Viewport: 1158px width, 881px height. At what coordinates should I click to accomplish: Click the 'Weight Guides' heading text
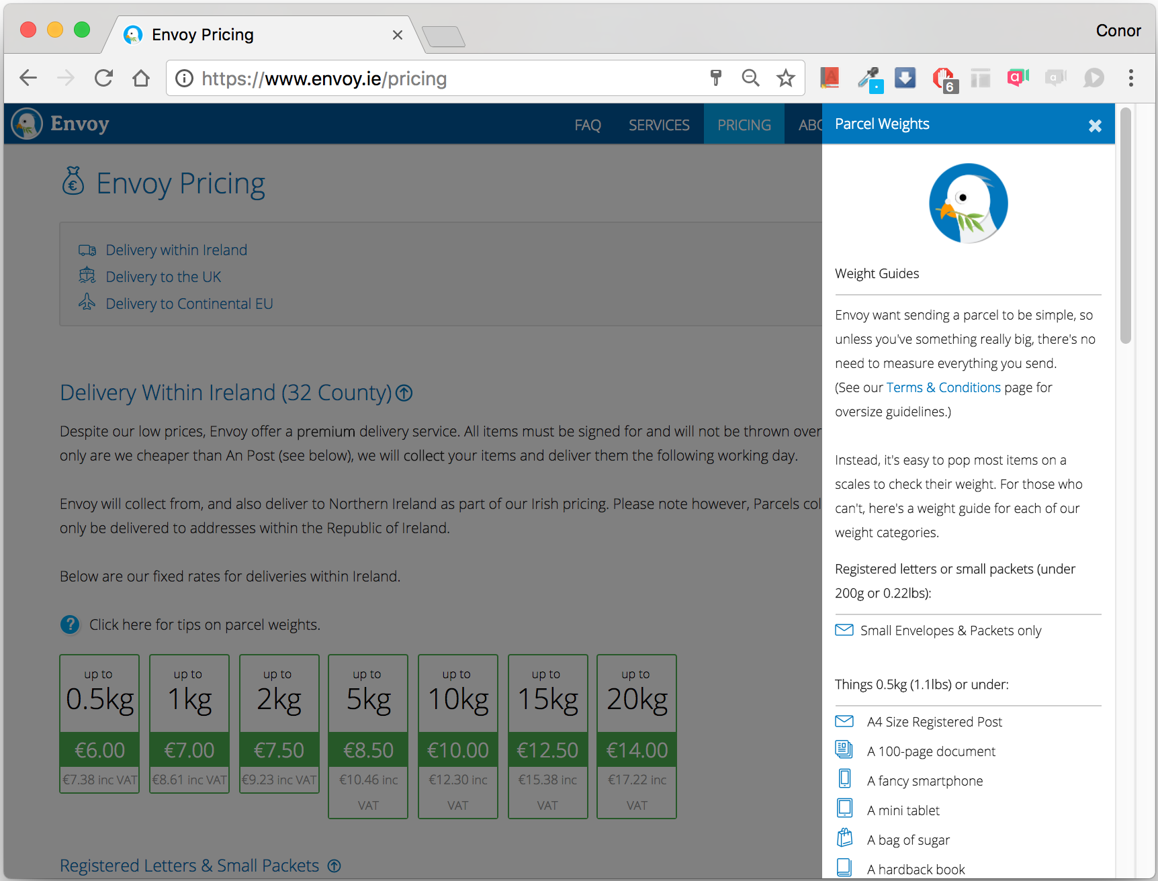point(877,273)
